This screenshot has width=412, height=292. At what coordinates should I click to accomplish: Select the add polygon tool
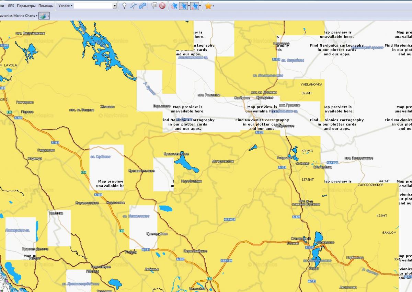tap(142, 6)
